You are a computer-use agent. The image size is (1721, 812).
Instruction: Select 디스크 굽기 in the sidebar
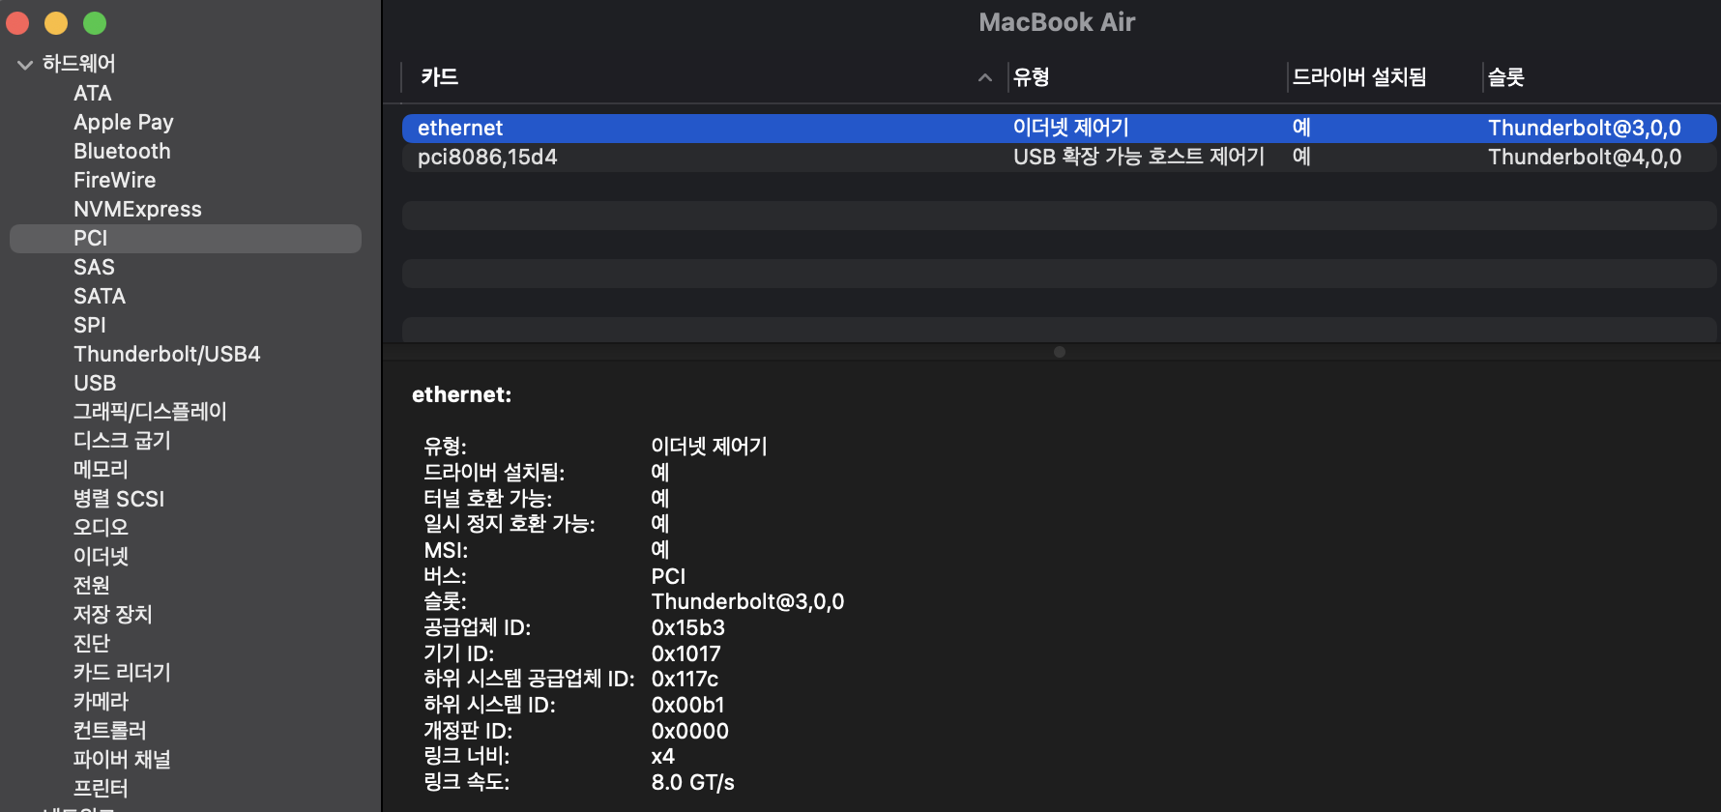(x=122, y=441)
